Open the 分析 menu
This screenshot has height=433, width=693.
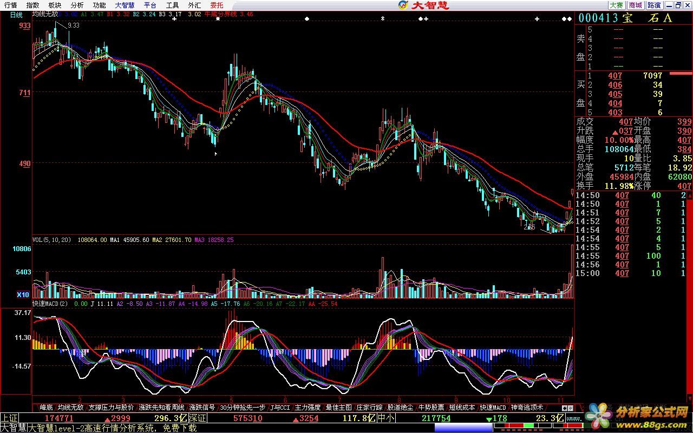tap(77, 5)
